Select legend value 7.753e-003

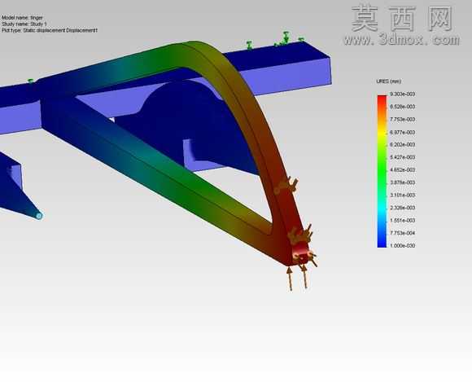click(x=403, y=119)
